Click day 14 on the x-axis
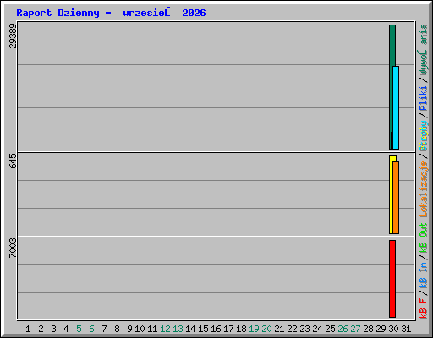 click(190, 329)
